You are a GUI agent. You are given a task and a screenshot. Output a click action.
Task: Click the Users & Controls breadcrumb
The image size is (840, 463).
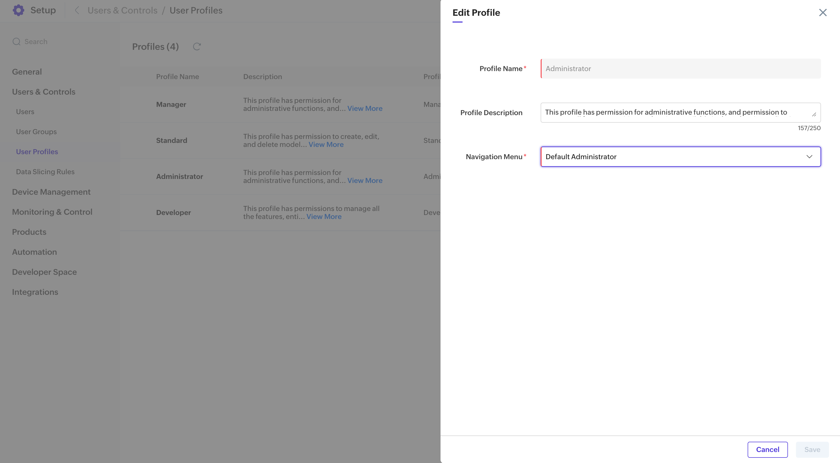[x=122, y=11]
